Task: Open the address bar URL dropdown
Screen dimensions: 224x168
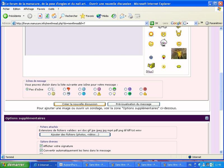Action: [147, 23]
